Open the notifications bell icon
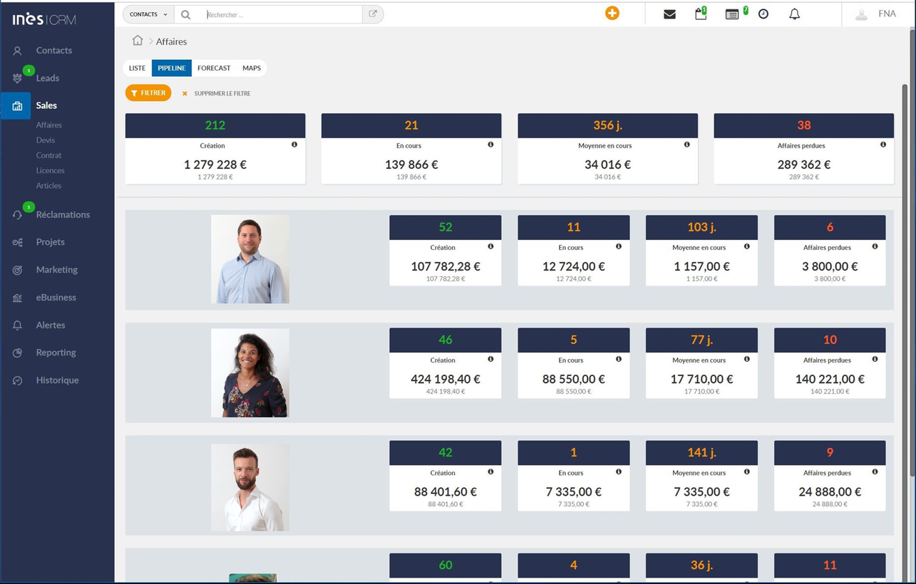 [794, 14]
